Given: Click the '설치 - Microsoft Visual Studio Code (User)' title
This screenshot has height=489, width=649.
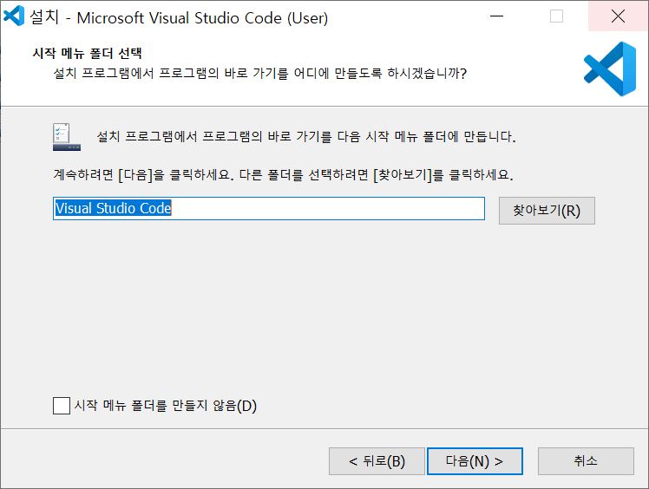Looking at the screenshot, I should tap(179, 17).
